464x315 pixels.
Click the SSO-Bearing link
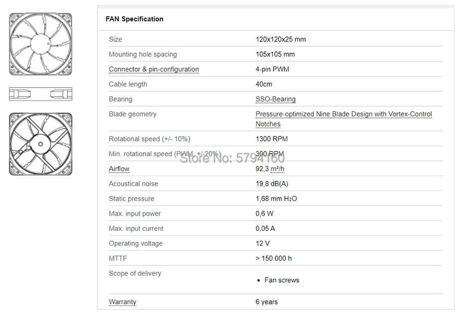click(275, 99)
